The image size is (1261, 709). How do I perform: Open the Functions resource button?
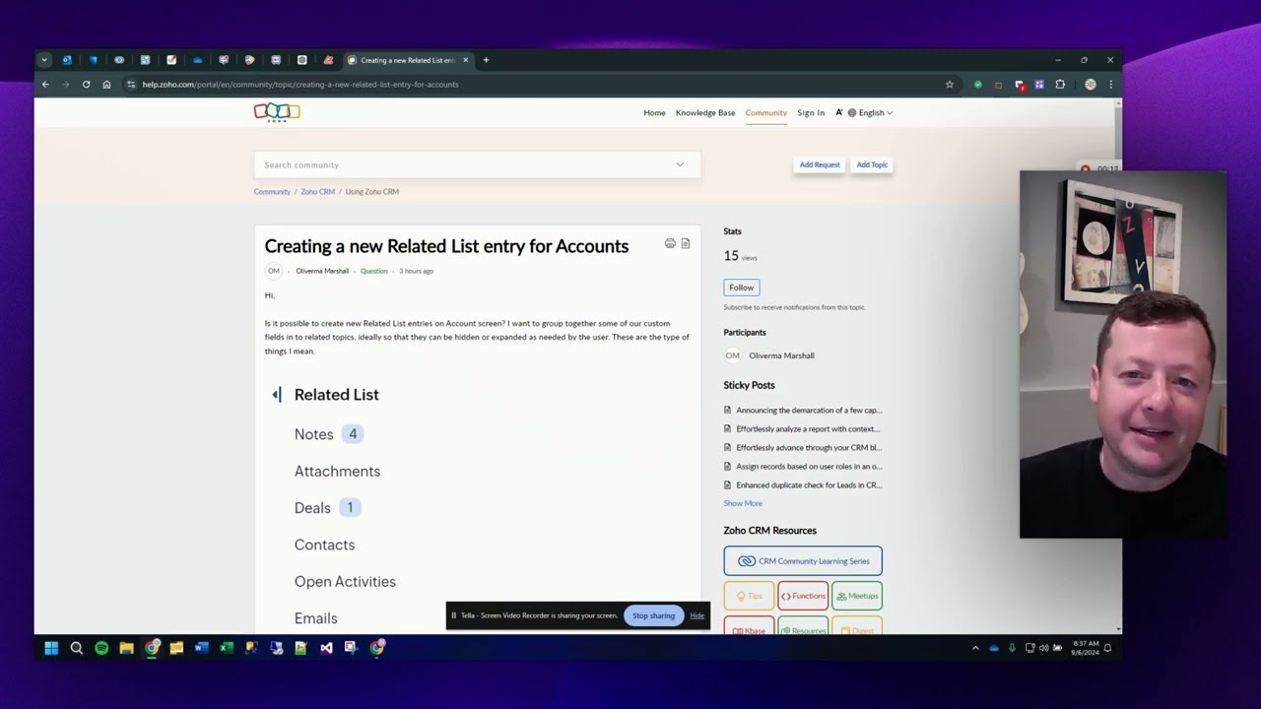[x=803, y=596]
